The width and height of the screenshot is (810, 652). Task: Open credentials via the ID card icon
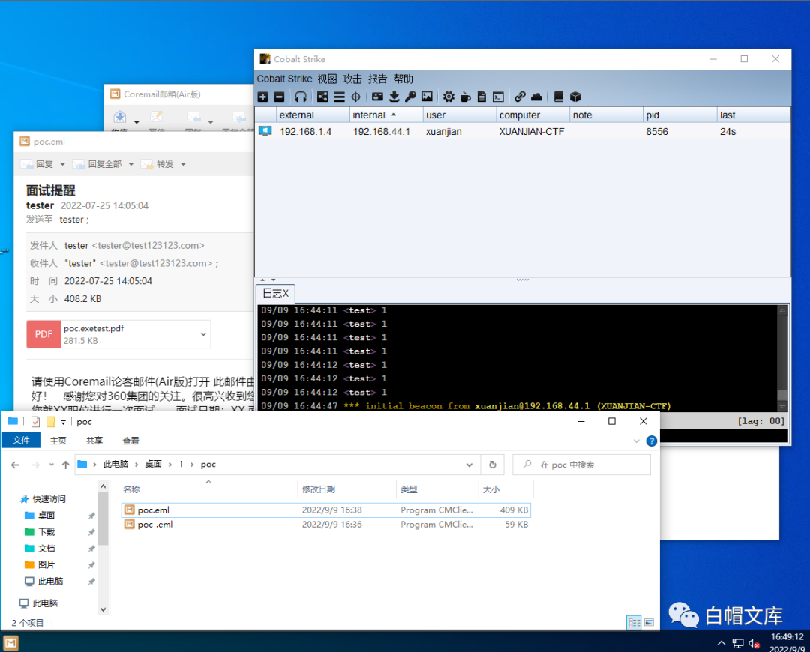pos(377,97)
